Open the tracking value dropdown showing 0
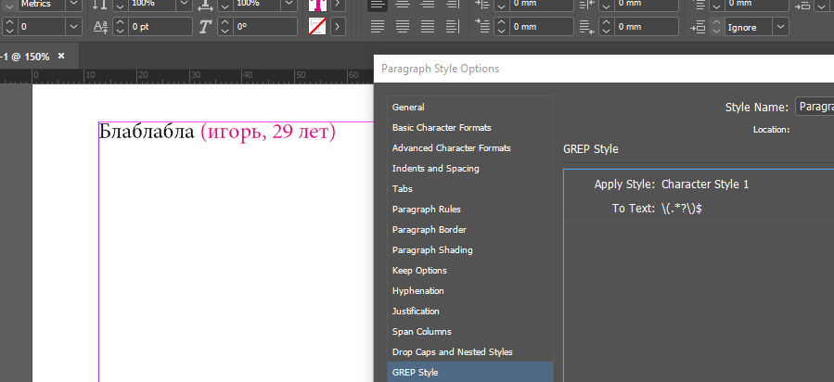This screenshot has height=382, width=834. click(72, 27)
